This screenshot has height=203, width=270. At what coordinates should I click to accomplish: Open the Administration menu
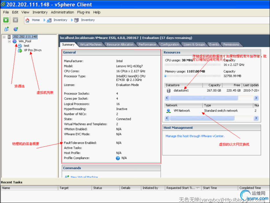tap(62, 12)
